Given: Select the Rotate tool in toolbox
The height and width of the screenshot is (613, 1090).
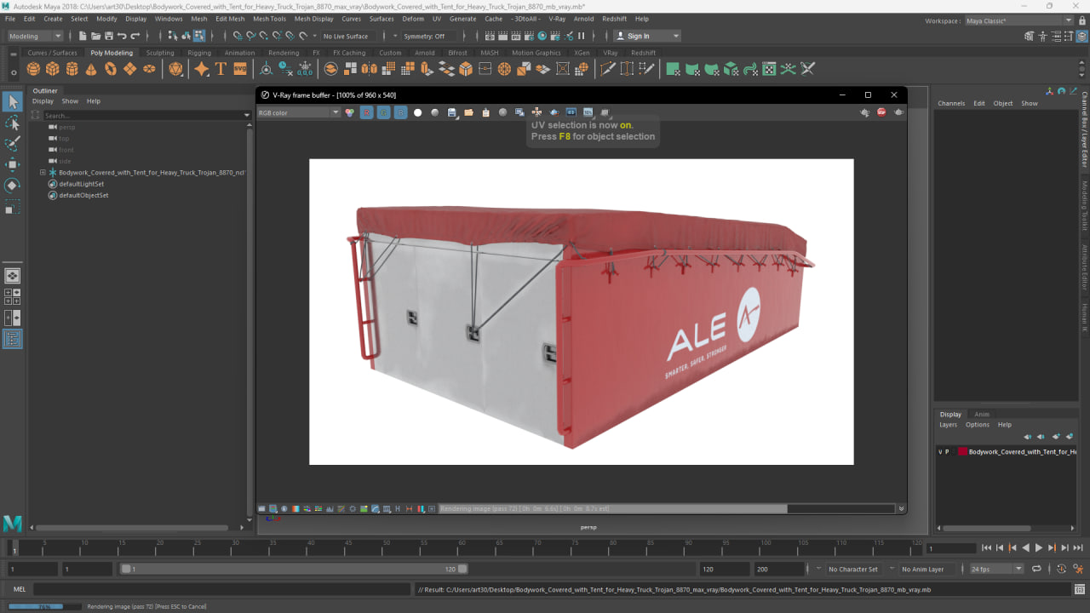Looking at the screenshot, I should click(x=12, y=185).
